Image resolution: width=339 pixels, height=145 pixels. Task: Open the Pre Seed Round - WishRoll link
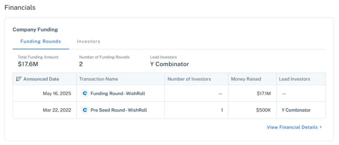[119, 110]
